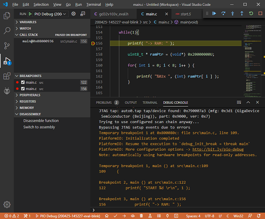Open Source Control view
Viewport: 265px width, 219px height.
click(x=7, y=46)
